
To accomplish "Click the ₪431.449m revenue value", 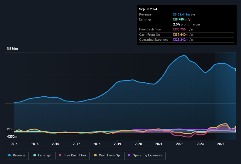I will pyautogui.click(x=181, y=14).
